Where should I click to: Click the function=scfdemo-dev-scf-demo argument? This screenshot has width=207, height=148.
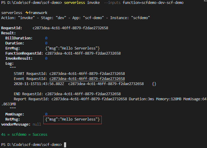coord(153,3)
